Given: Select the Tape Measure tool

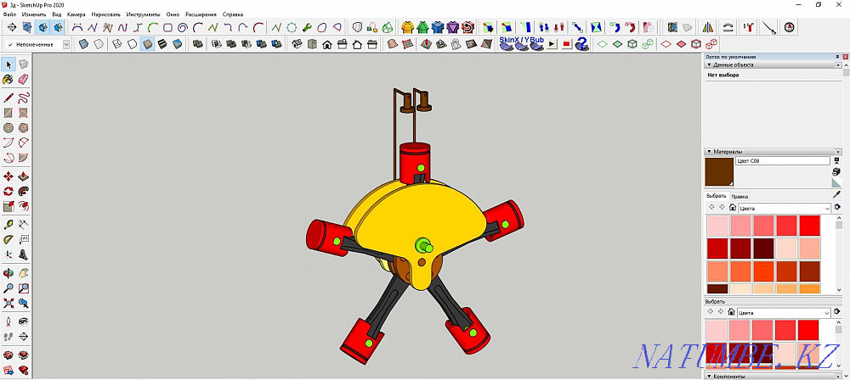Looking at the screenshot, I should coord(8,224).
